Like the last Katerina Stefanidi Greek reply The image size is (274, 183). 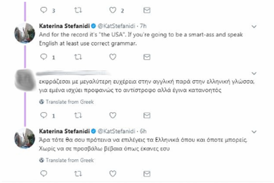coord(112,174)
